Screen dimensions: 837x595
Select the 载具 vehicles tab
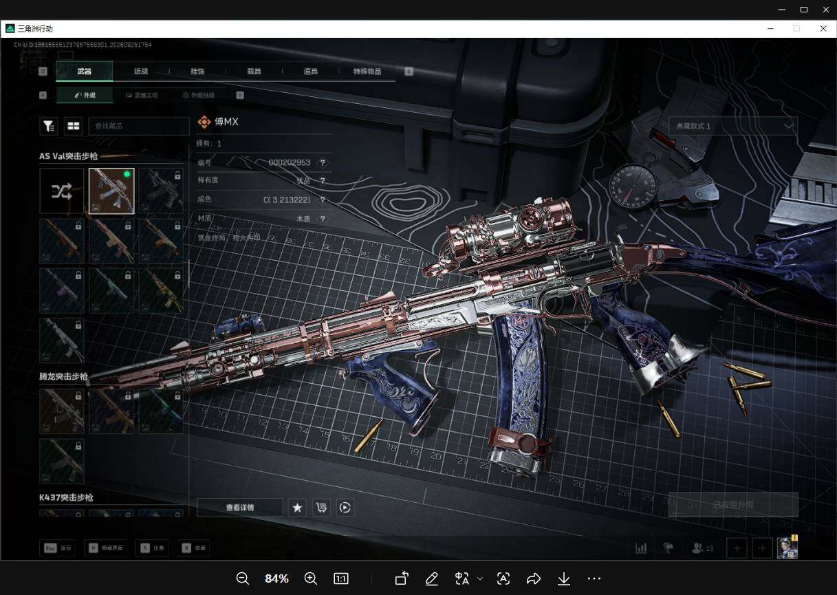(254, 72)
